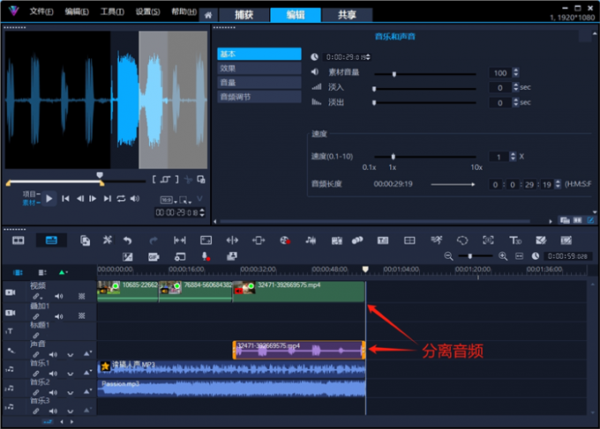Click the copy media icon in timeline toolbar
The height and width of the screenshot is (429, 600).
tap(85, 240)
